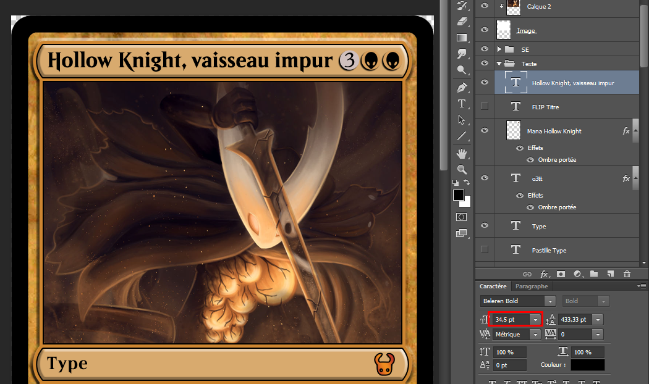Show the FLIP Titre layer

click(485, 107)
